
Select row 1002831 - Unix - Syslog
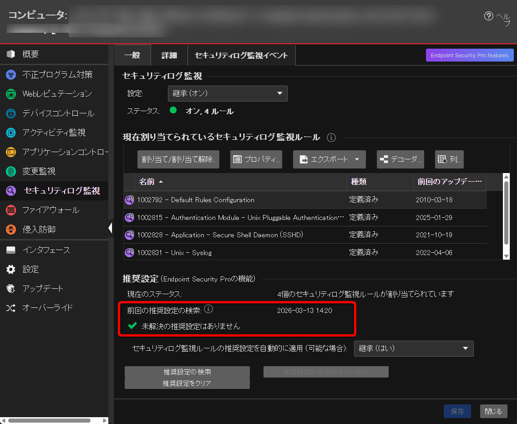(x=305, y=252)
